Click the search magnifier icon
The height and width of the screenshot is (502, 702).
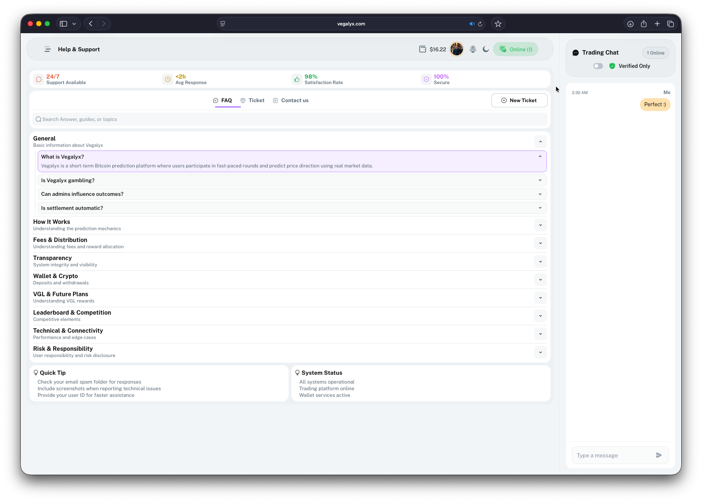coord(38,119)
